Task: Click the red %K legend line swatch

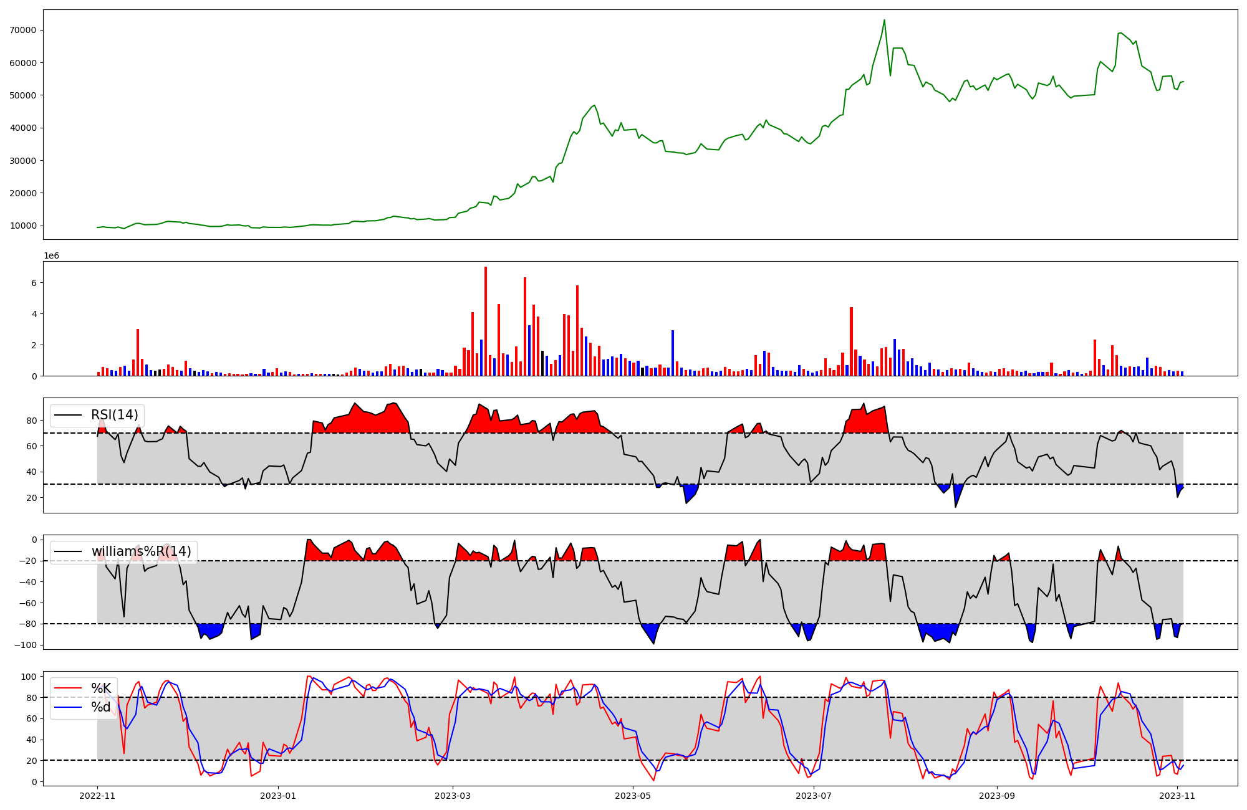Action: [x=68, y=688]
